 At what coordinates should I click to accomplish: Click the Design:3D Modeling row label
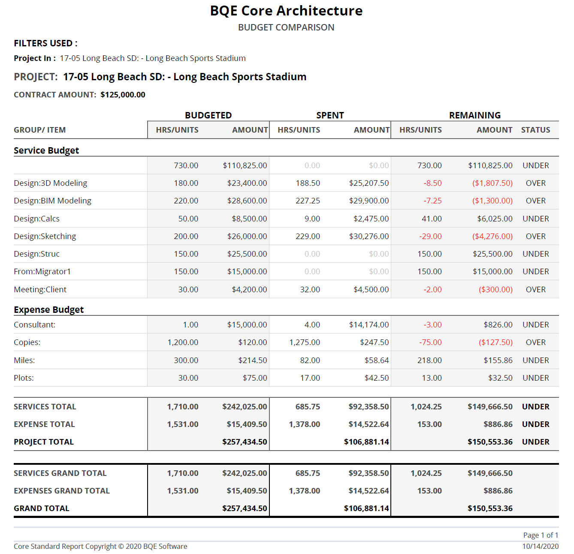pos(50,183)
